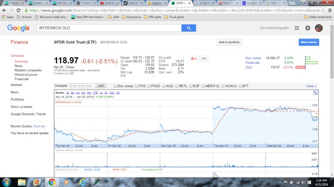Check the RETL compare checkbox
The height and width of the screenshot is (187, 334).
pyautogui.click(x=176, y=86)
